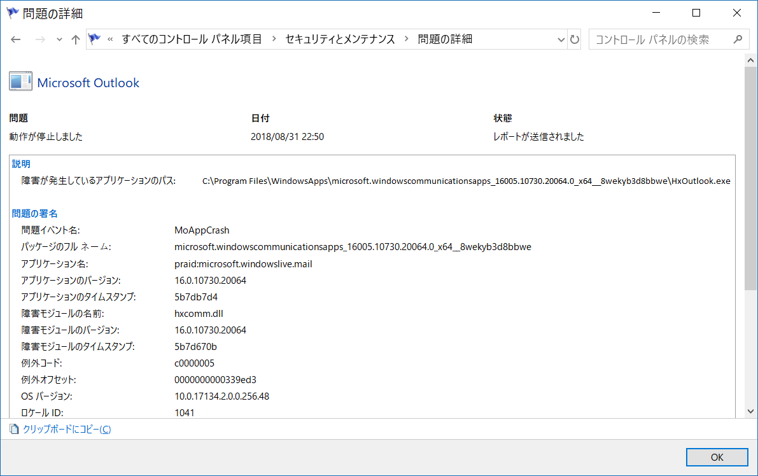Click the locale ID value 1041
This screenshot has height=476, width=758.
[x=184, y=413]
